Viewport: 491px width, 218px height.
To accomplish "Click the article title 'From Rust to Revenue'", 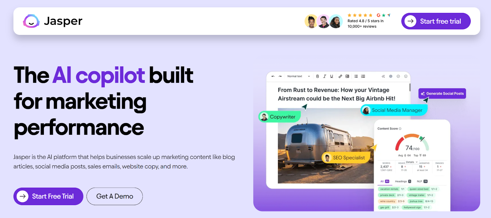I will pyautogui.click(x=337, y=94).
